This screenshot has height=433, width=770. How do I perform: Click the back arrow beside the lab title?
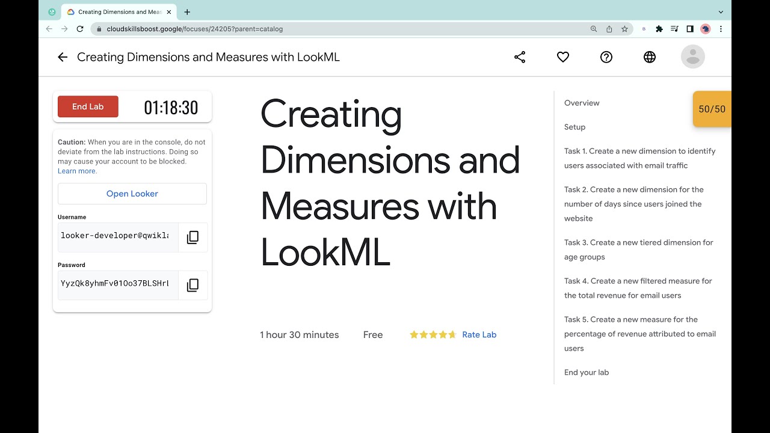[63, 57]
